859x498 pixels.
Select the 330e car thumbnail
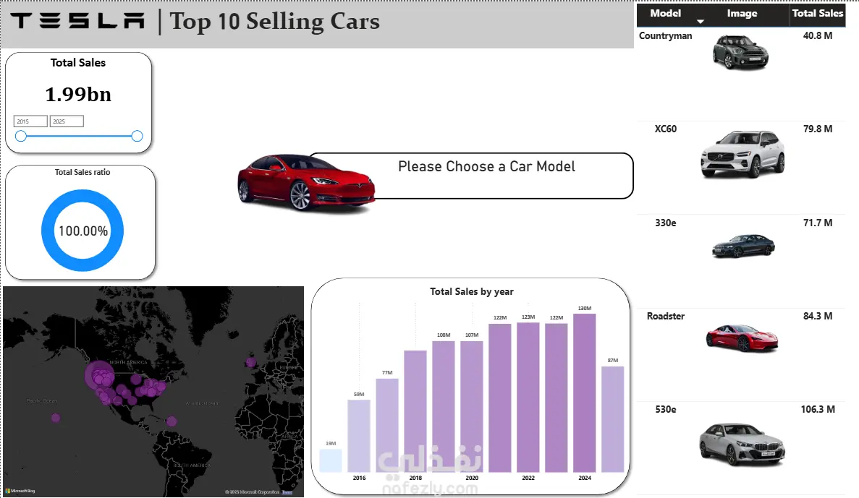coord(743,246)
